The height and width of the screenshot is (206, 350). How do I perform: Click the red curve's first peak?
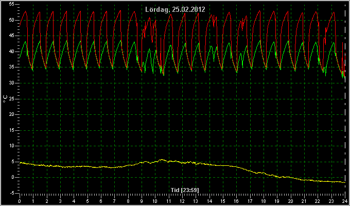tap(26, 11)
